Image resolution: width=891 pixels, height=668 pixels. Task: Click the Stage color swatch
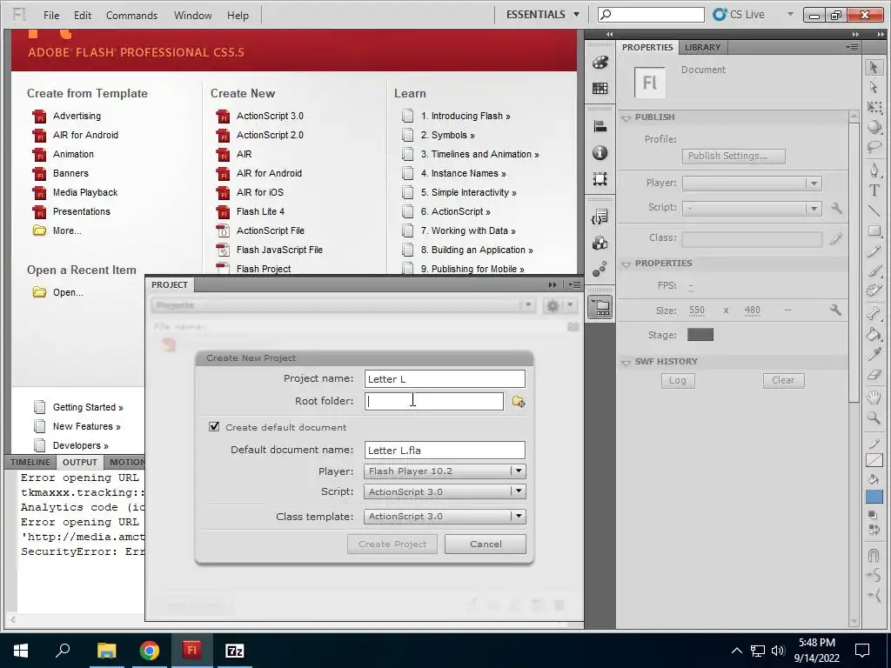(x=700, y=335)
